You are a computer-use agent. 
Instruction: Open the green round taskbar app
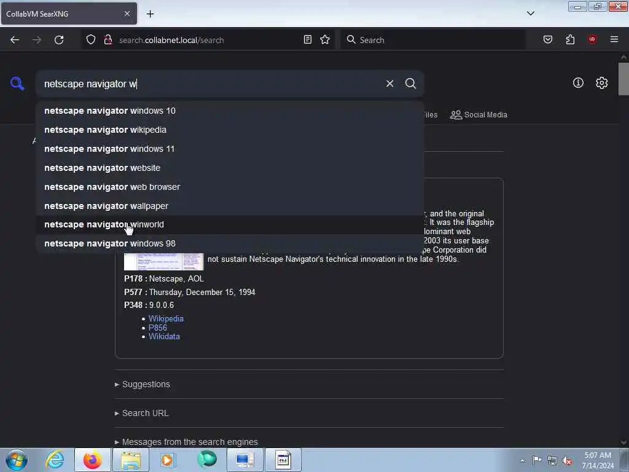point(207,460)
